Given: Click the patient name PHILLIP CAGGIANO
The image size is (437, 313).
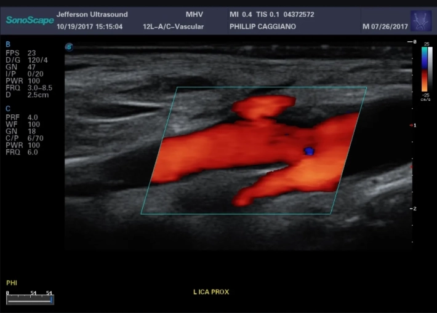Looking at the screenshot, I should coord(262,26).
